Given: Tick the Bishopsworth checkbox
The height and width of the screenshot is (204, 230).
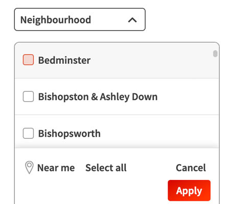Looking at the screenshot, I should [28, 133].
